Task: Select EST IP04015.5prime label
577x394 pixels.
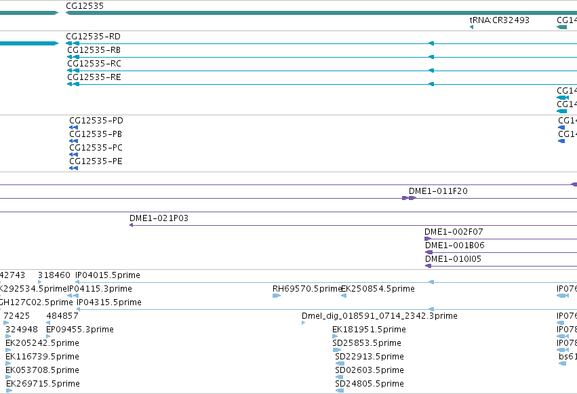Action: pos(107,275)
